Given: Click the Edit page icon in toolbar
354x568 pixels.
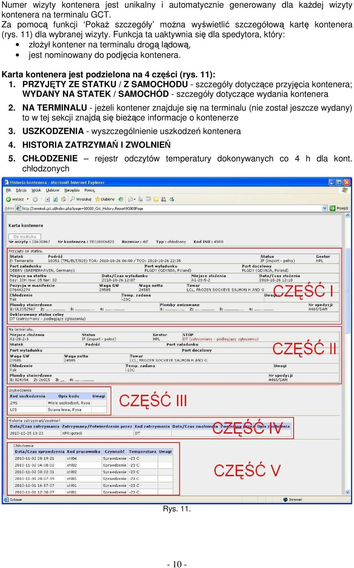Looking at the screenshot, I should [x=148, y=199].
